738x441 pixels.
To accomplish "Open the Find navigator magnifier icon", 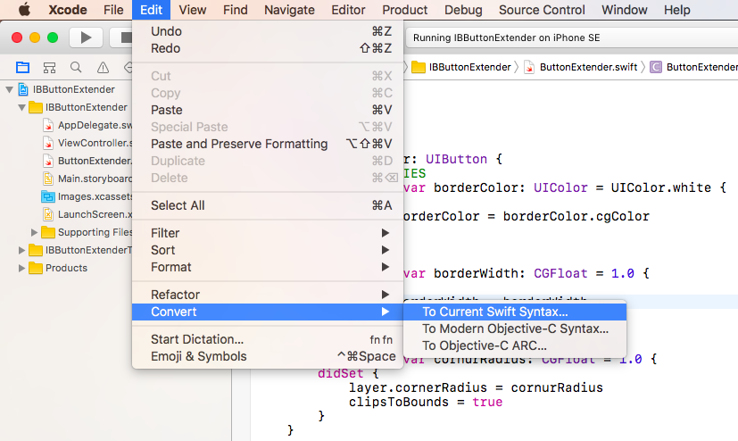I will click(x=76, y=68).
